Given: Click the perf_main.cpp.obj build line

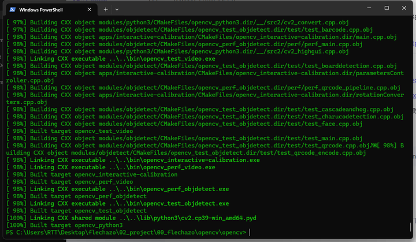Looking at the screenshot, I should point(184,44).
